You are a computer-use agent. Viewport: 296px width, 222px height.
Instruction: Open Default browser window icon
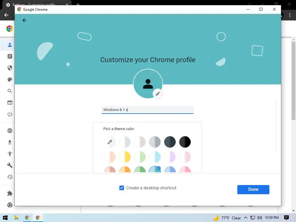point(10,103)
